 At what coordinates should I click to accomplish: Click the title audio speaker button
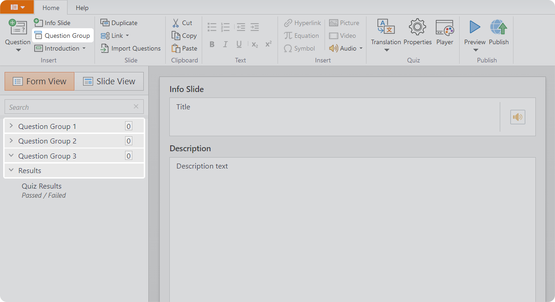(518, 117)
